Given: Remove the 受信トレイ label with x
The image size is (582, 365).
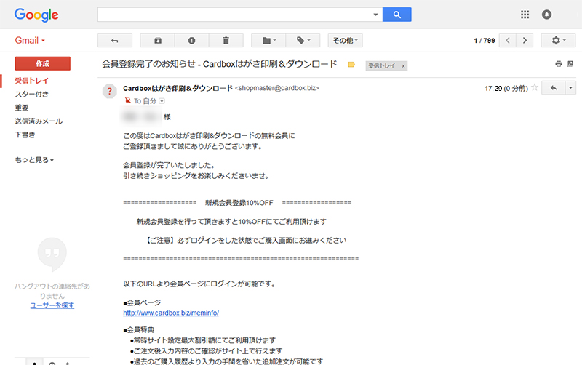Looking at the screenshot, I should coord(403,66).
